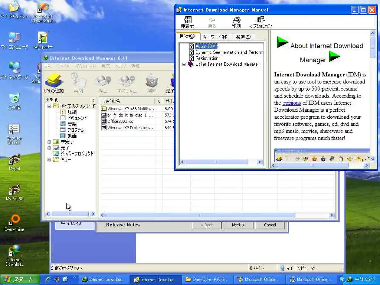The image size is (380, 285).
Task: Click the Cancel button in installer
Action: pyautogui.click(x=270, y=225)
